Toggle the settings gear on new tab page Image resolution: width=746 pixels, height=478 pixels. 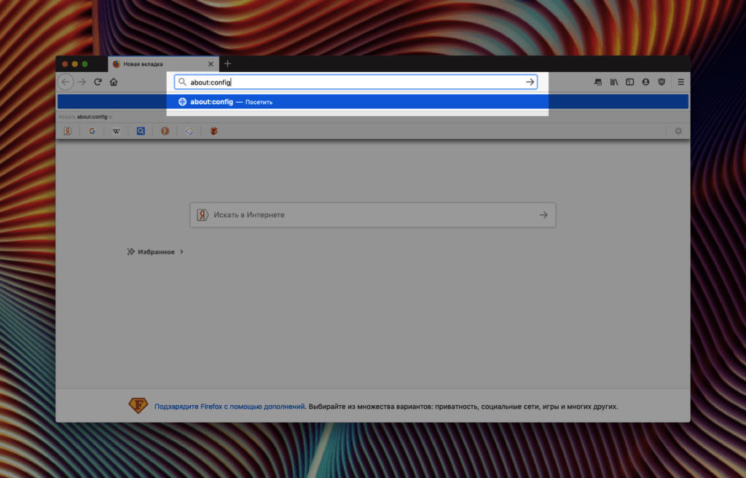pyautogui.click(x=678, y=131)
